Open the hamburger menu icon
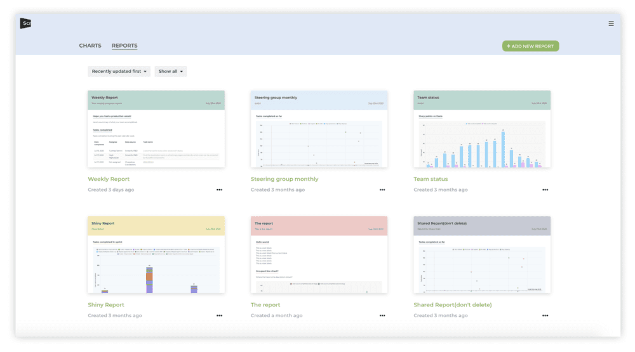The height and width of the screenshot is (352, 635). coord(611,23)
